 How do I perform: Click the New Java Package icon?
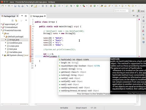91,6
